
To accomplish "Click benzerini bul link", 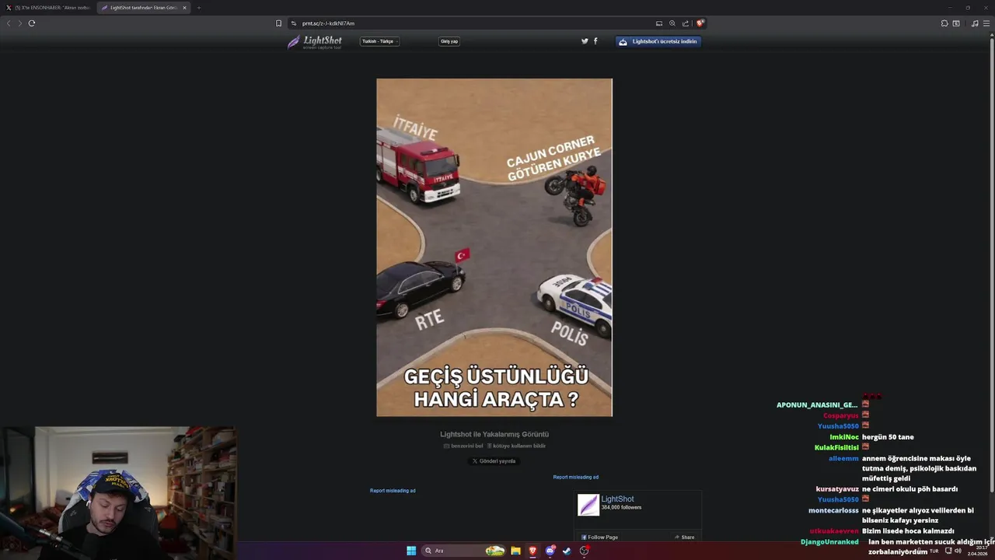I will click(x=463, y=446).
